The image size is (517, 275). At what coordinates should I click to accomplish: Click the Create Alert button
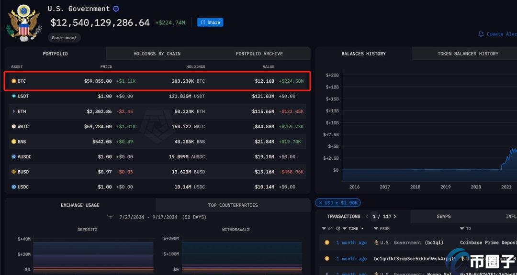[x=497, y=34]
